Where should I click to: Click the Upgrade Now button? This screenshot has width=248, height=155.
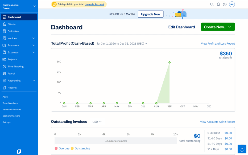coord(151,14)
